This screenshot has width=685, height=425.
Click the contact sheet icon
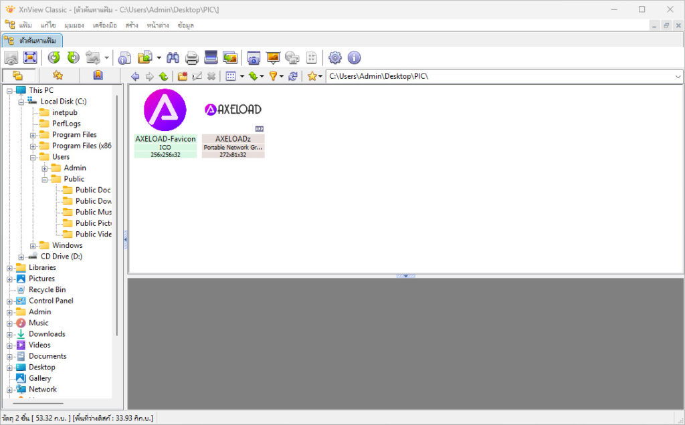312,57
